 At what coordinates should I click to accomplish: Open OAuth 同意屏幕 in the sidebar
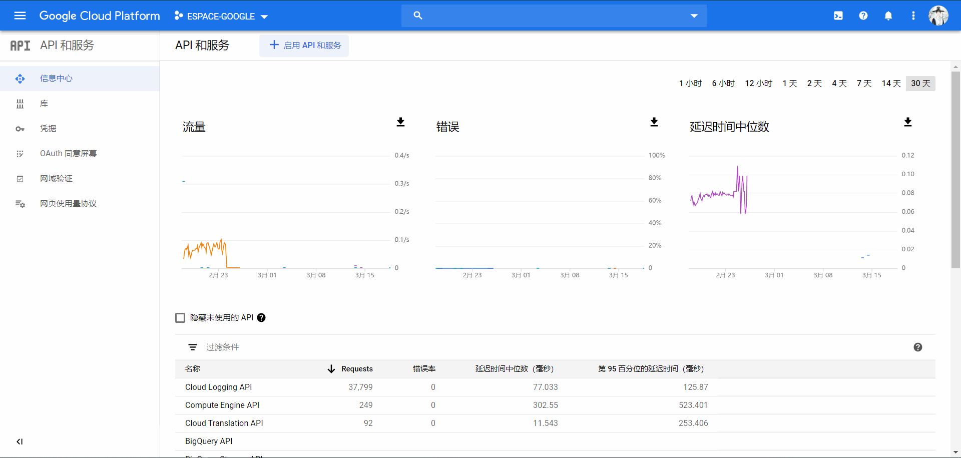point(80,154)
